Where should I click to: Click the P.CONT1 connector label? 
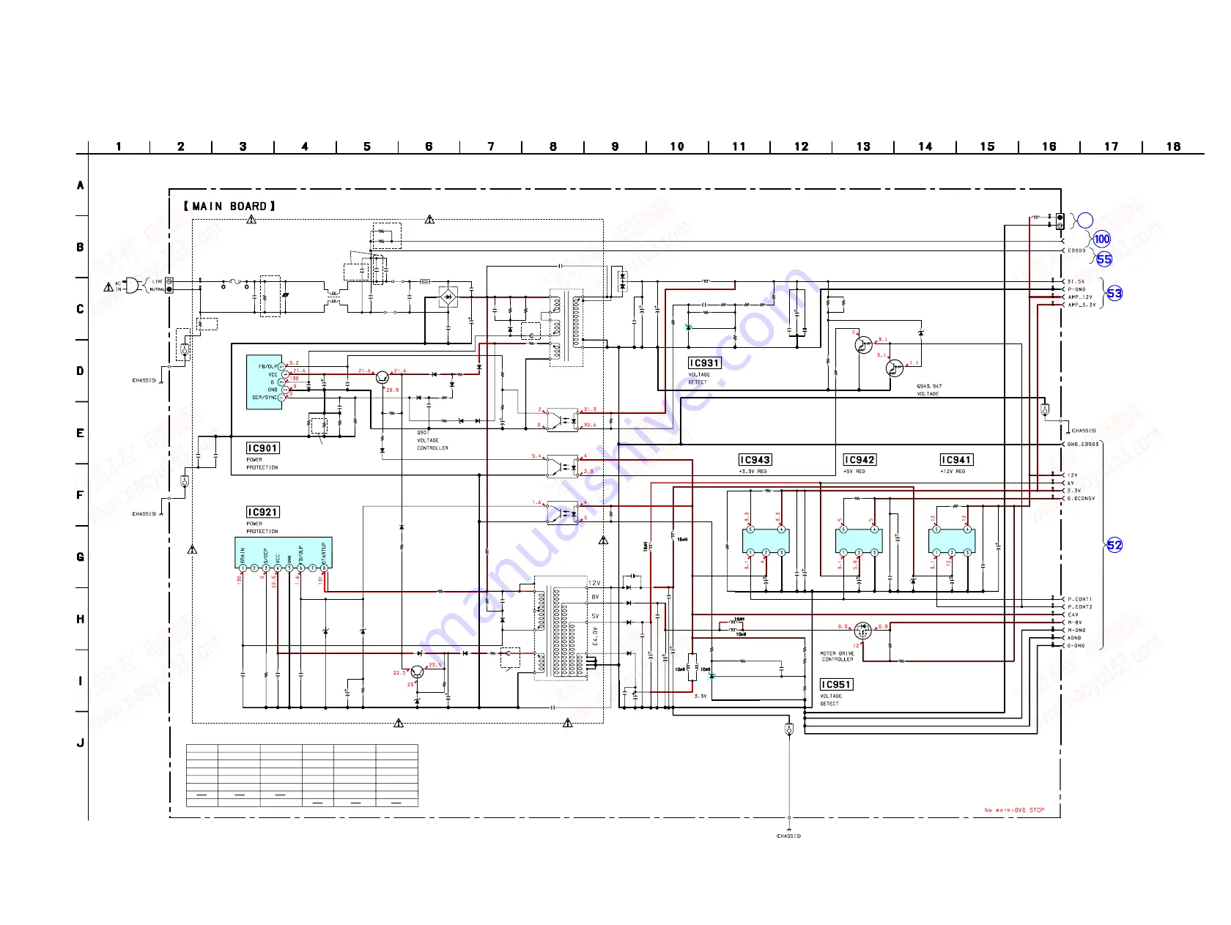tap(1079, 599)
